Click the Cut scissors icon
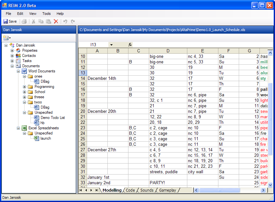This screenshot has width=275, height=202. (34, 21)
